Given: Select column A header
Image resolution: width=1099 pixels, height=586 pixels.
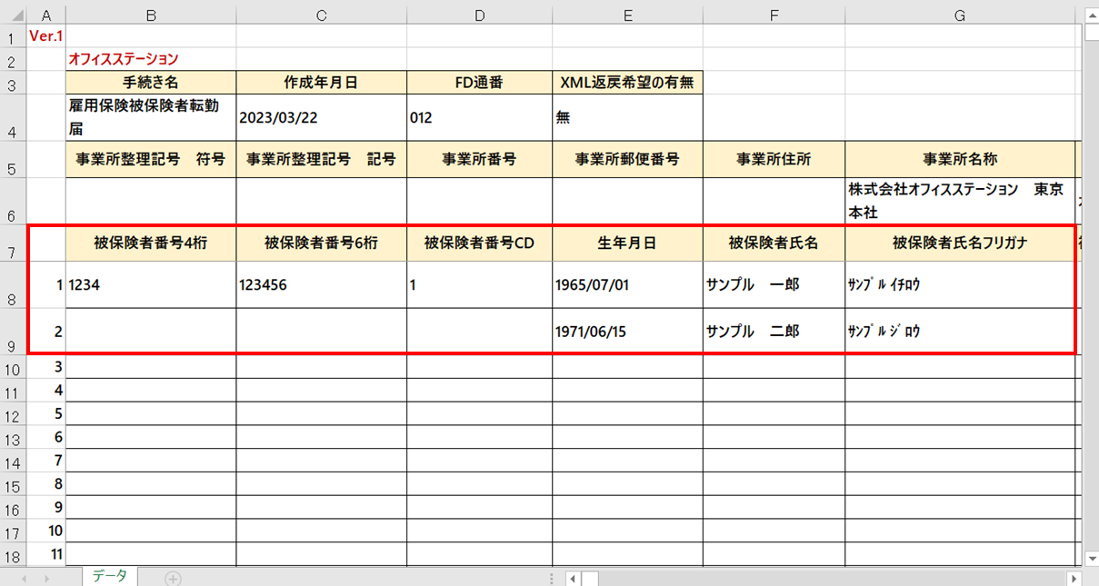Looking at the screenshot, I should pyautogui.click(x=46, y=15).
